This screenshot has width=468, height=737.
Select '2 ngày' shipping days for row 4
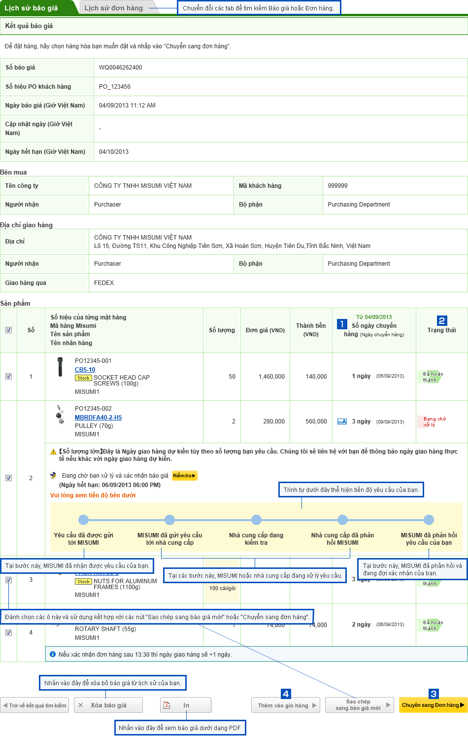point(361,625)
